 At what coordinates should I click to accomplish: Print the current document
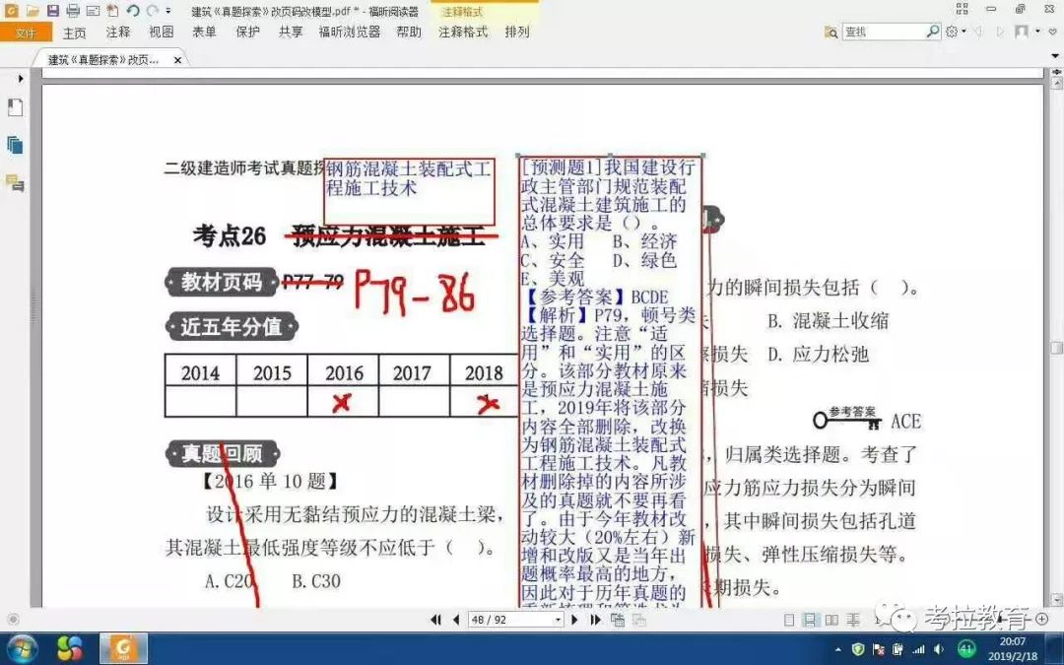[x=75, y=10]
